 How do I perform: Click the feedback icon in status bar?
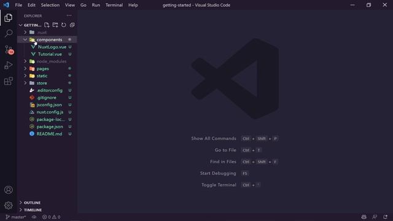tap(375, 217)
